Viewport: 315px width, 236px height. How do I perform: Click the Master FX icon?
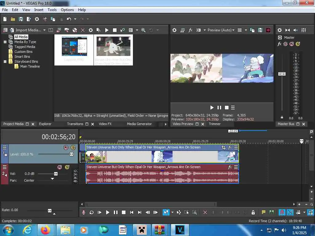tap(279, 44)
